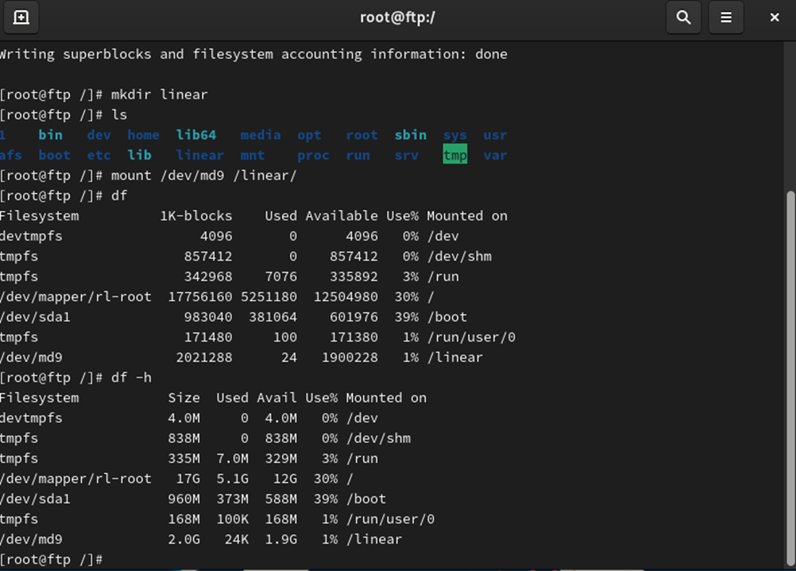
Task: Click the proc directory name
Action: tap(313, 155)
